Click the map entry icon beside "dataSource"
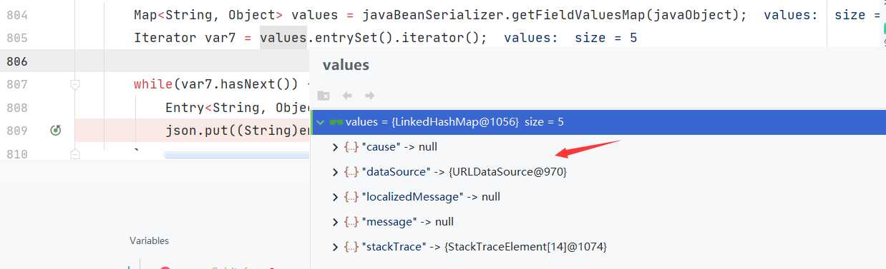The width and height of the screenshot is (886, 269). point(351,172)
